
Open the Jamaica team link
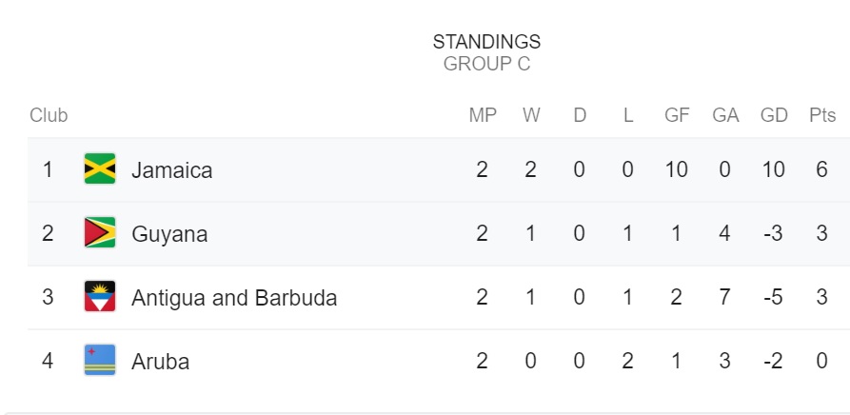172,170
